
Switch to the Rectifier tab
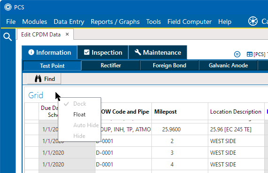(111, 65)
